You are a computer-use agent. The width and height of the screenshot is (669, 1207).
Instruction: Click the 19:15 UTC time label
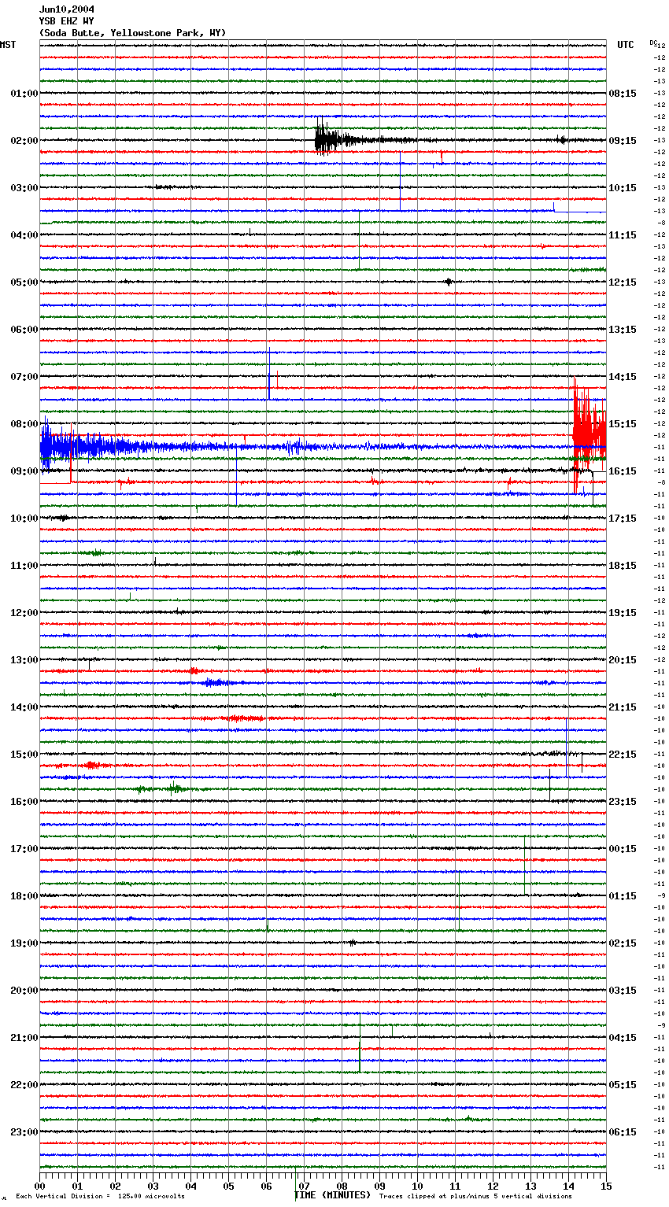pos(623,613)
